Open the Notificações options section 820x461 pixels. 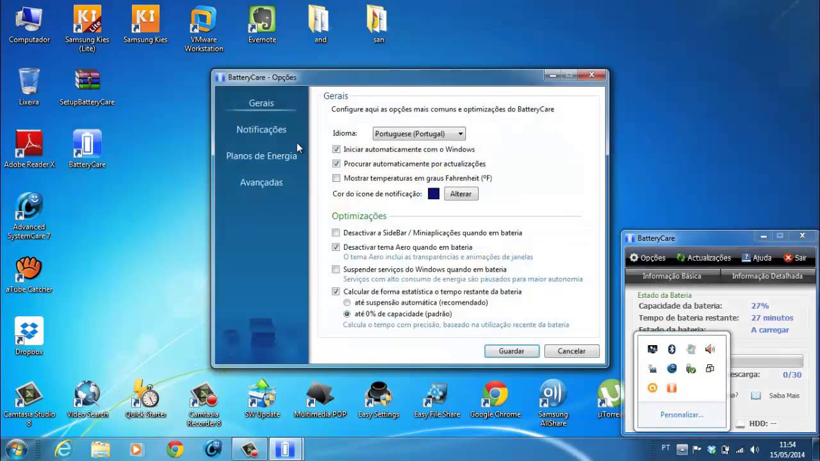tap(261, 129)
